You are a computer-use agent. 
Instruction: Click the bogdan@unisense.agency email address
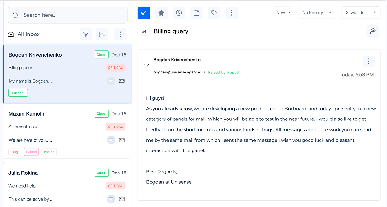[177, 72]
